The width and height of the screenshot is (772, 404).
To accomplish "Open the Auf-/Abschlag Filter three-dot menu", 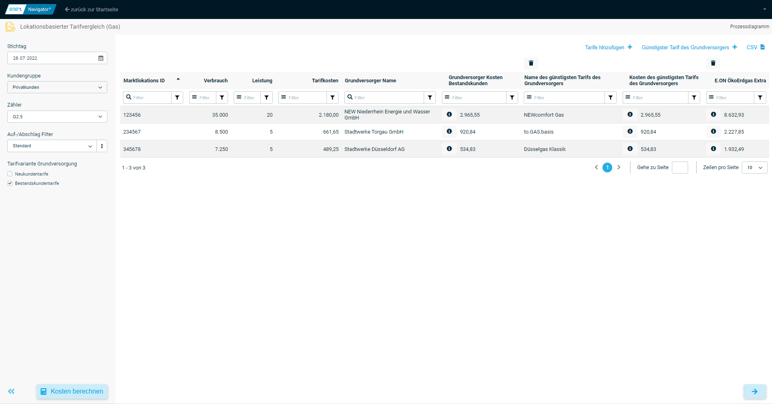I will pyautogui.click(x=102, y=146).
